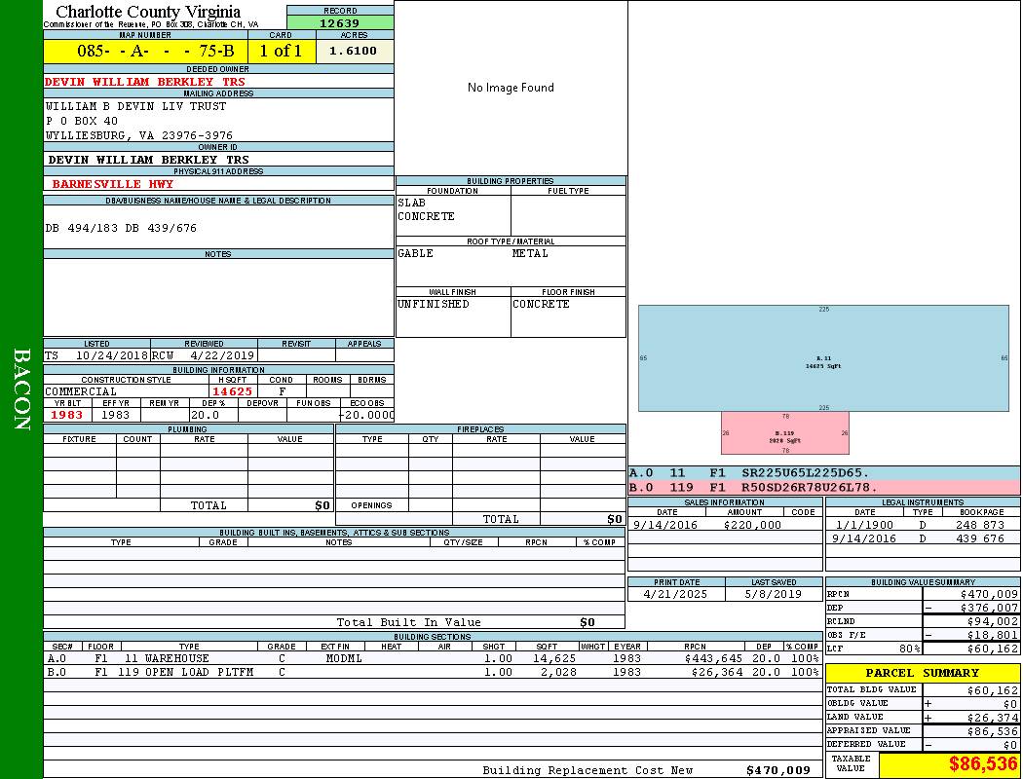
Task: Select the deeded owner name in red
Action: point(145,82)
